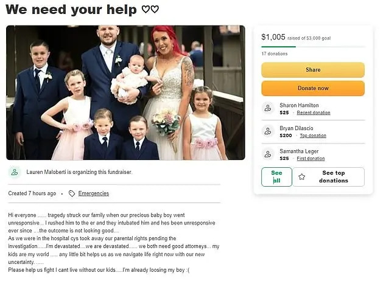Image resolution: width=386 pixels, height=284 pixels.
Task: Click the Top donation link
Action: pyautogui.click(x=313, y=136)
